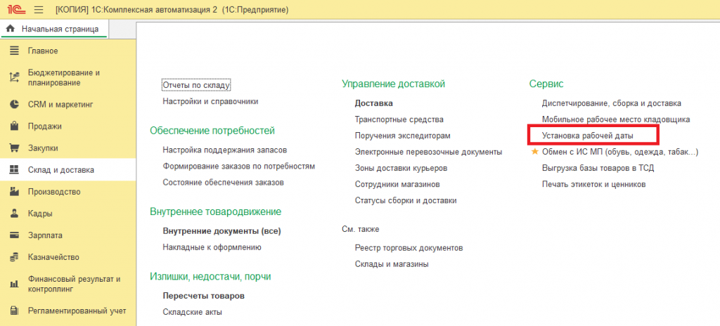Image resolution: width=720 pixels, height=326 pixels.
Task: Click the Бюджетирование и планирование icon
Action: [x=14, y=77]
